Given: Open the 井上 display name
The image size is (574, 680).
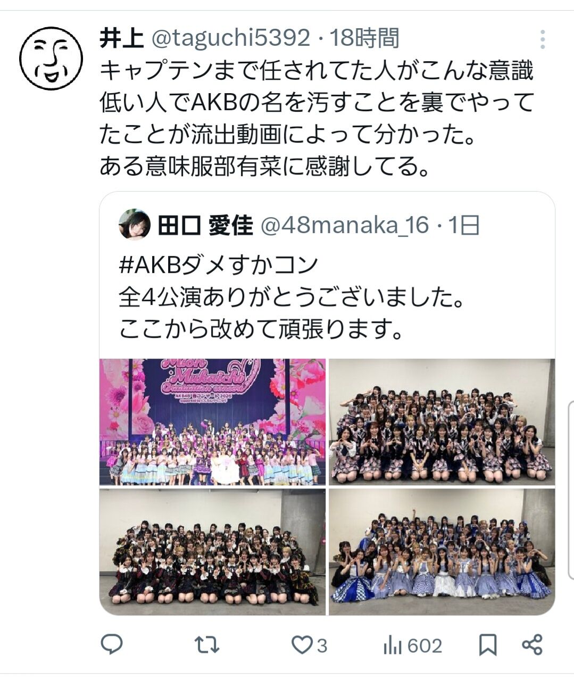Looking at the screenshot, I should pyautogui.click(x=122, y=38).
